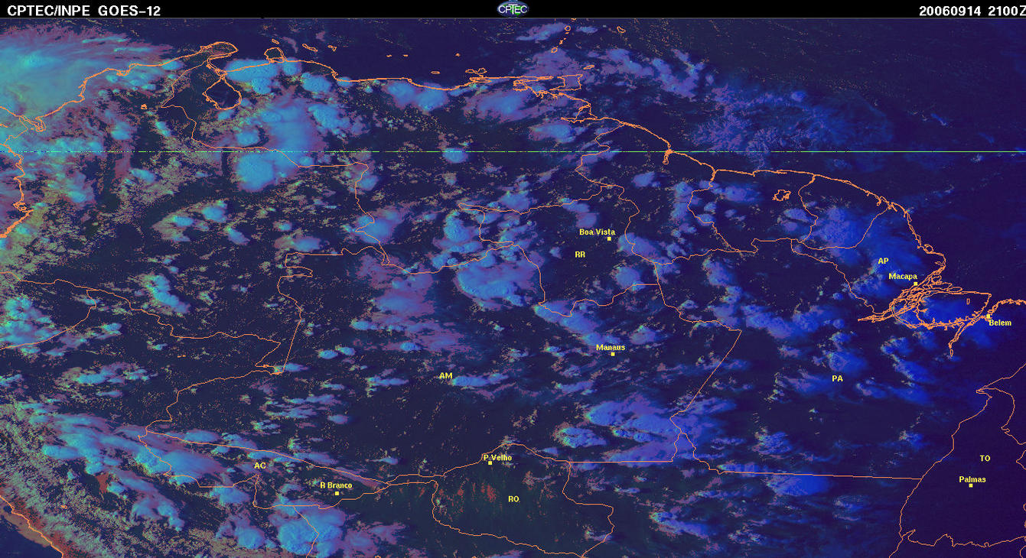The width and height of the screenshot is (1026, 558).
Task: Click the yellow marker under Boa Vista
Action: [609, 239]
